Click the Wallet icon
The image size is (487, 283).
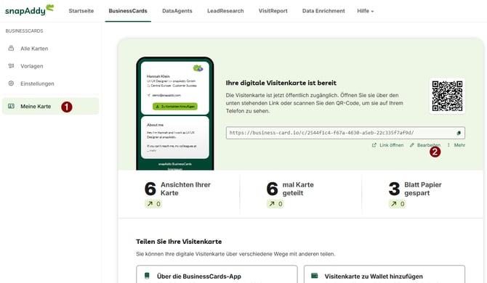(314, 276)
